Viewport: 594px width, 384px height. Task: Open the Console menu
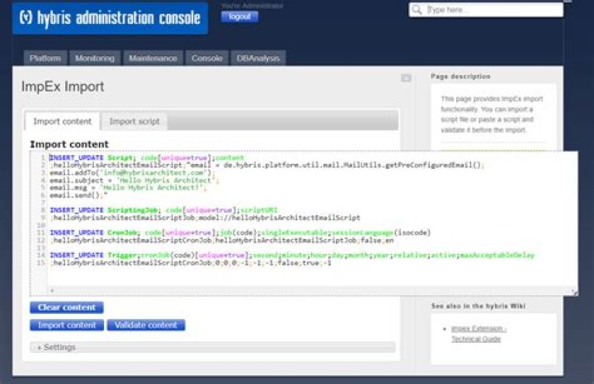tap(207, 59)
